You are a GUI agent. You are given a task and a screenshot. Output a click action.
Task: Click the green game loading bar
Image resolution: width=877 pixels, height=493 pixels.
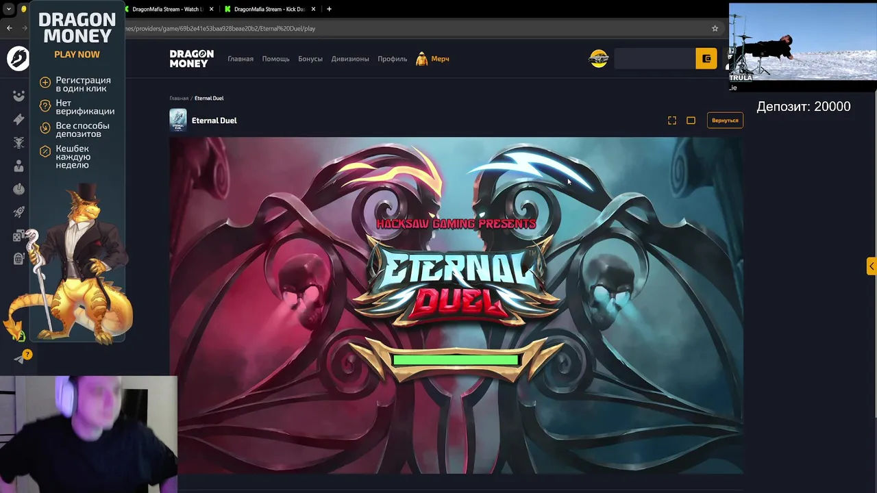coord(456,359)
